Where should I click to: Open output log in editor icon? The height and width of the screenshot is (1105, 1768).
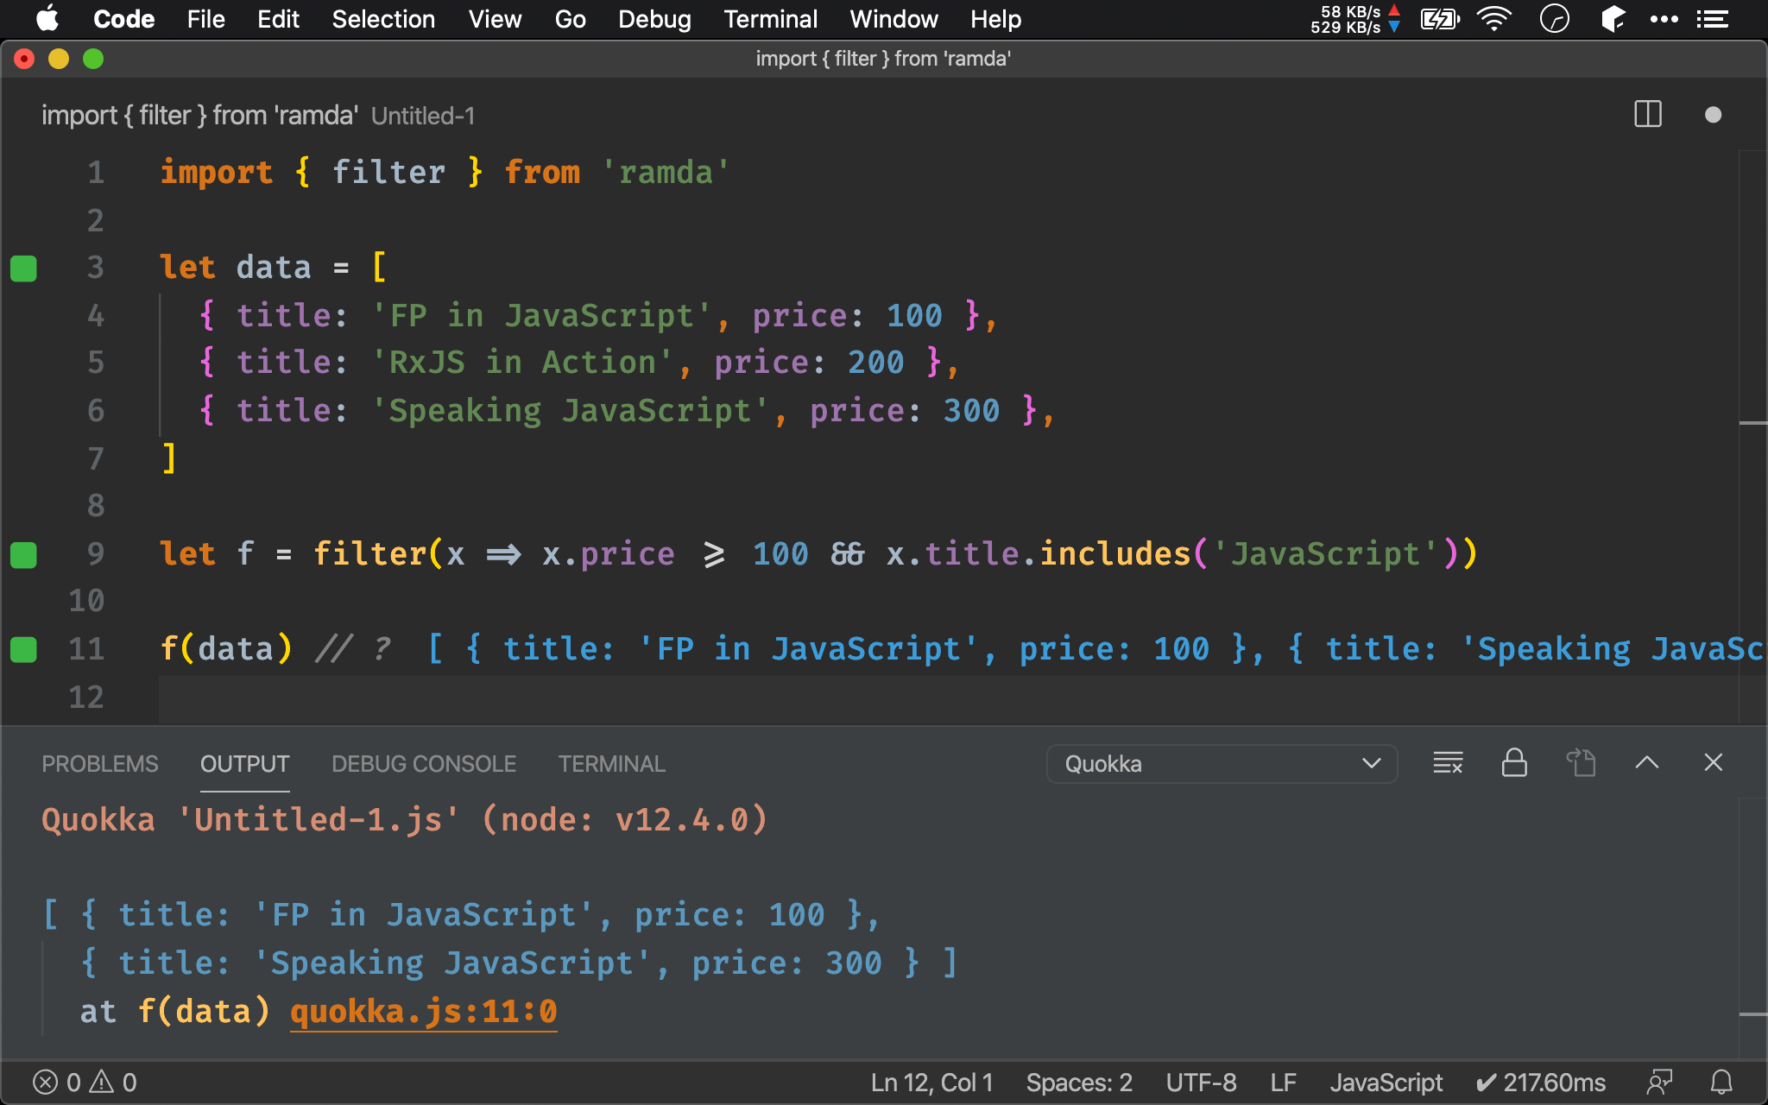coord(1581,763)
